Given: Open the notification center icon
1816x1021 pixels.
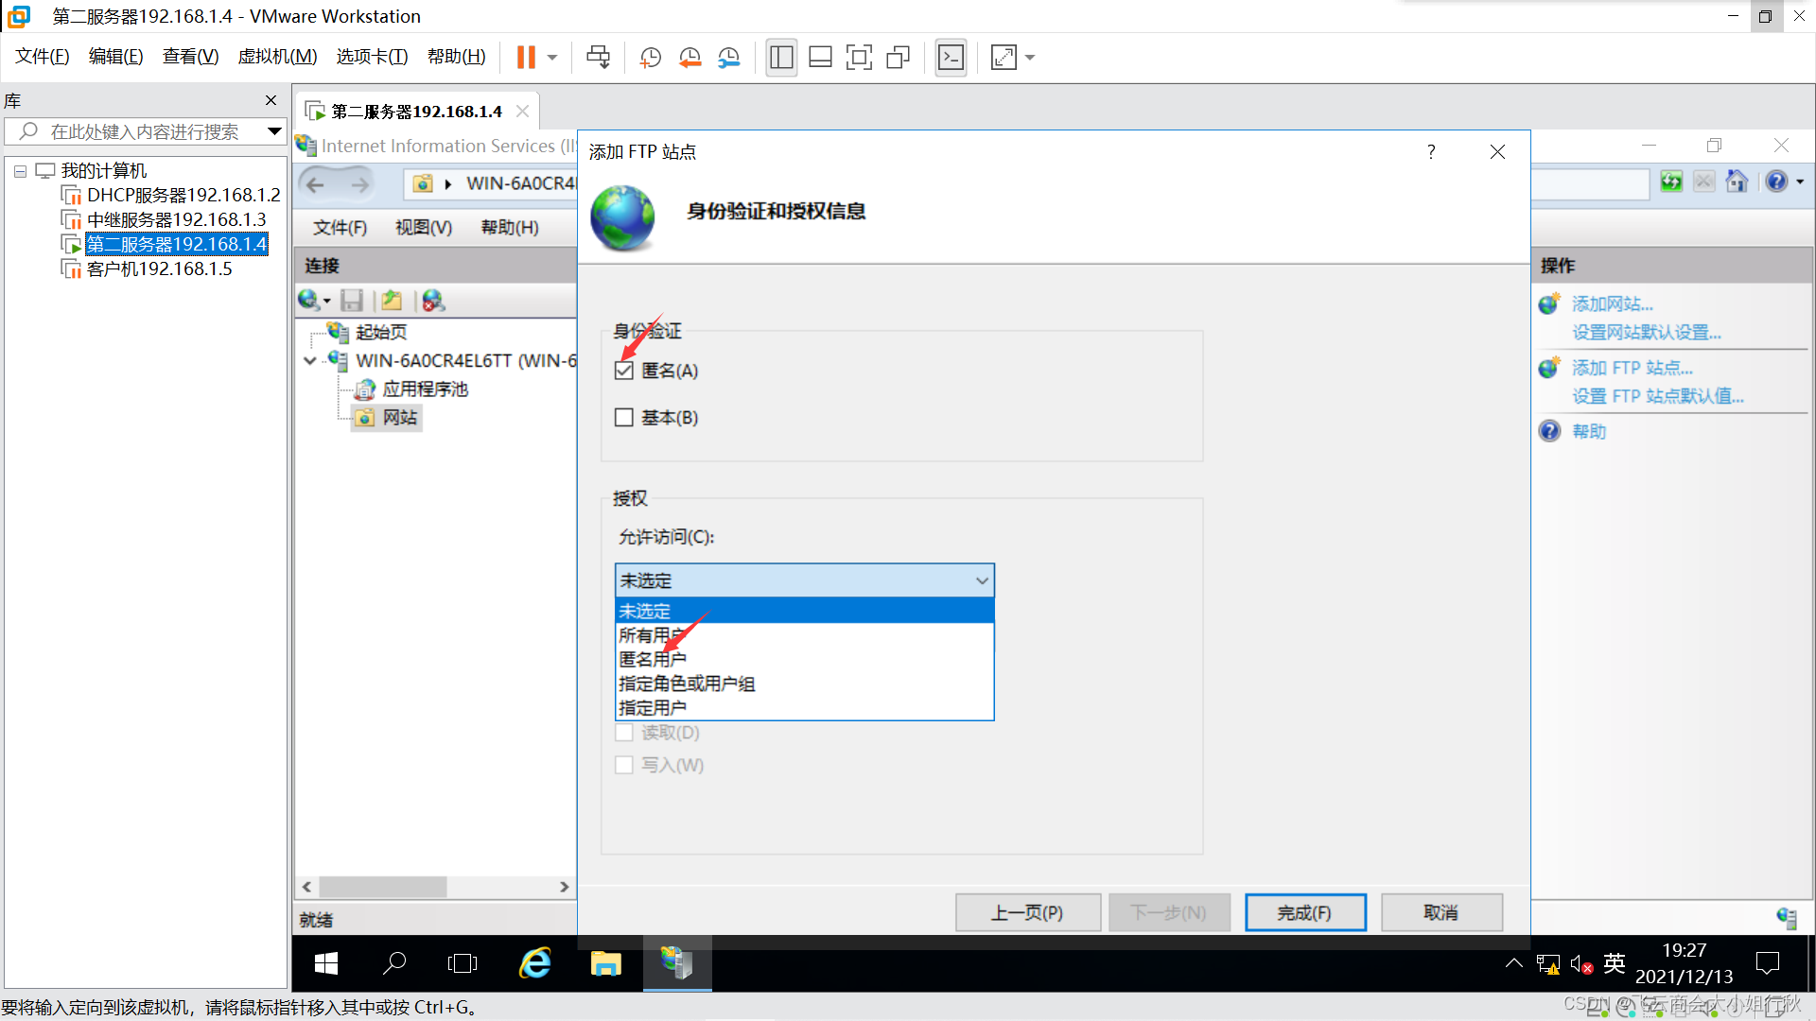Looking at the screenshot, I should 1767,963.
